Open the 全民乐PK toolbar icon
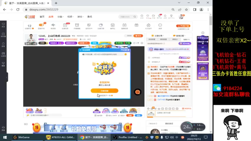251x141 pixels. click(x=89, y=25)
